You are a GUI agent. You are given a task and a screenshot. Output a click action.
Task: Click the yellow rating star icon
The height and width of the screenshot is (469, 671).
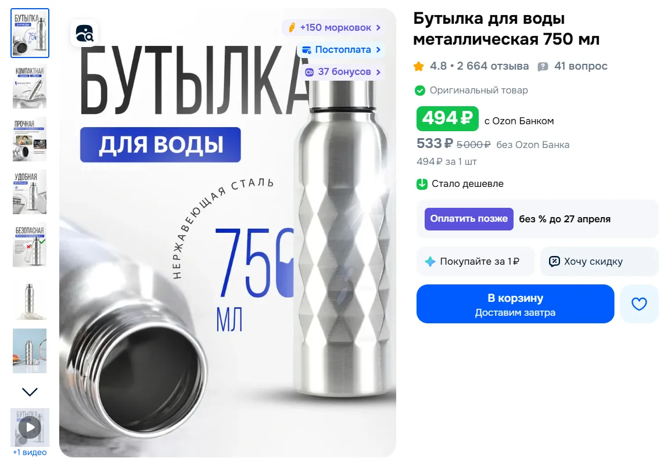tap(418, 66)
